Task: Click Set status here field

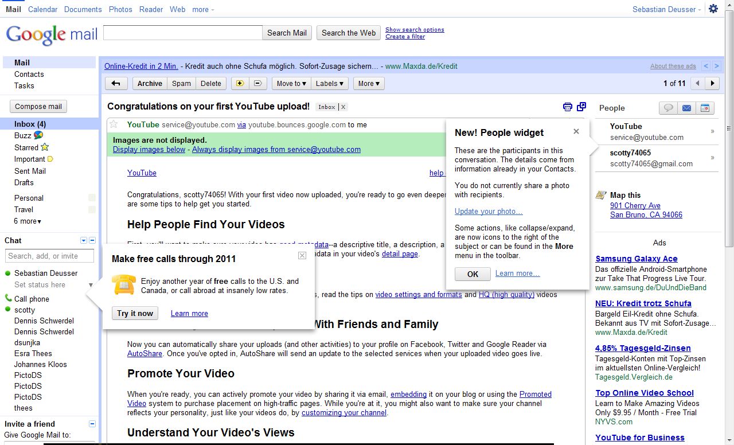Action: click(40, 284)
